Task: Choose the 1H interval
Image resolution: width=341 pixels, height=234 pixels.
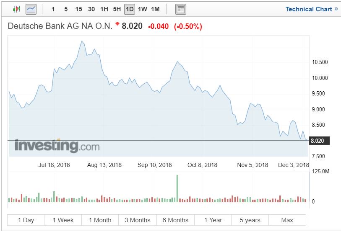Action: [104, 9]
